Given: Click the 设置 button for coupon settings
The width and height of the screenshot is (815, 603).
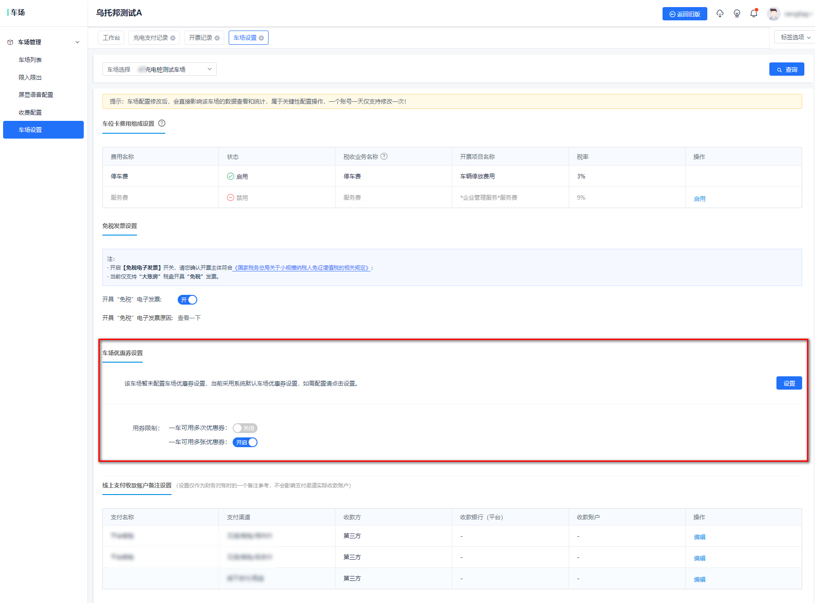Looking at the screenshot, I should click(x=789, y=383).
